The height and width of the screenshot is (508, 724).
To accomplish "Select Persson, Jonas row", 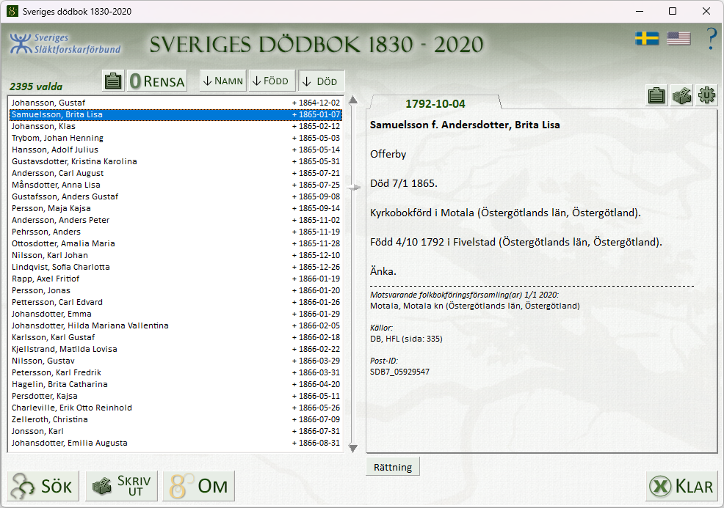I will coord(175,290).
